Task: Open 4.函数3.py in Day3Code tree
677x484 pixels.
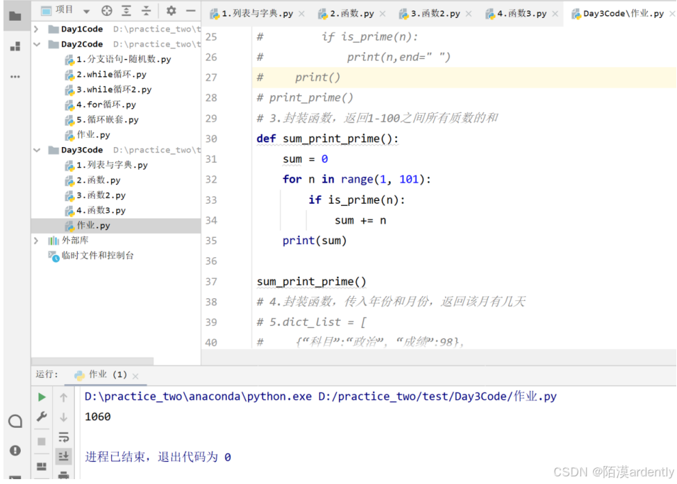Action: [95, 210]
